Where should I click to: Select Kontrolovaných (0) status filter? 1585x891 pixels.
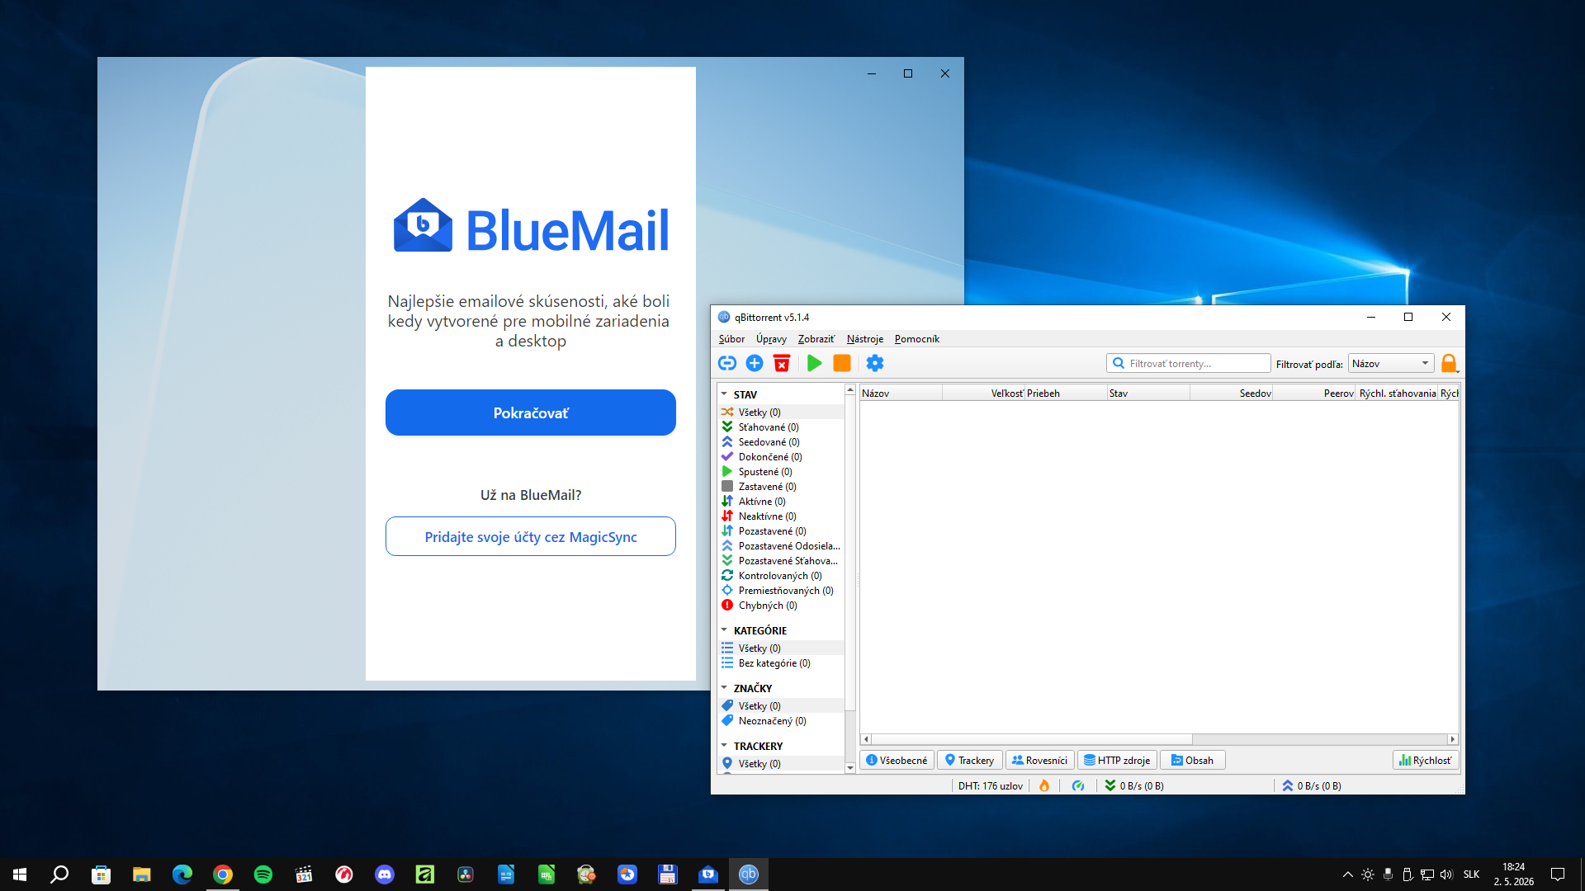781,576
